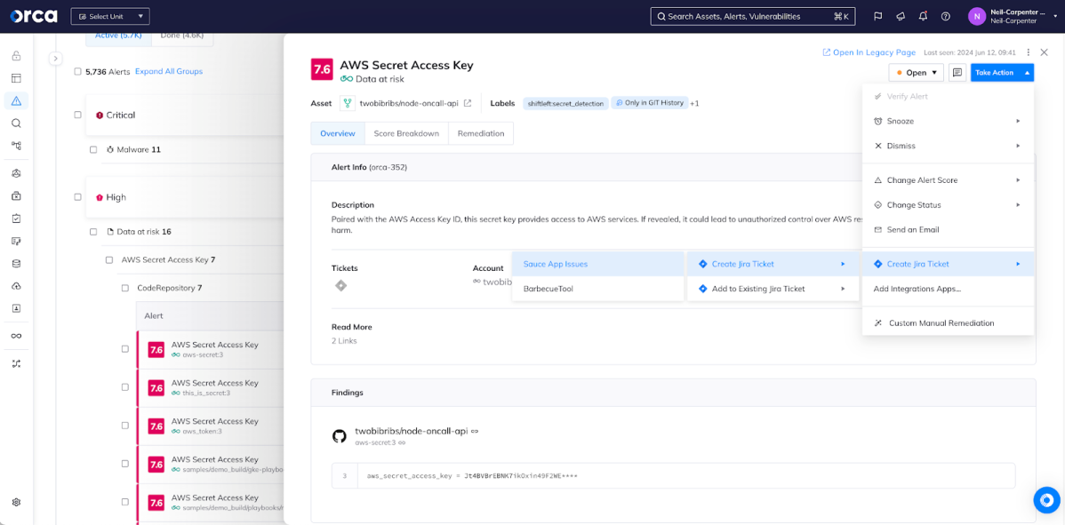This screenshot has width=1065, height=525.
Task: Switch to the Score Breakdown tab
Action: [406, 133]
